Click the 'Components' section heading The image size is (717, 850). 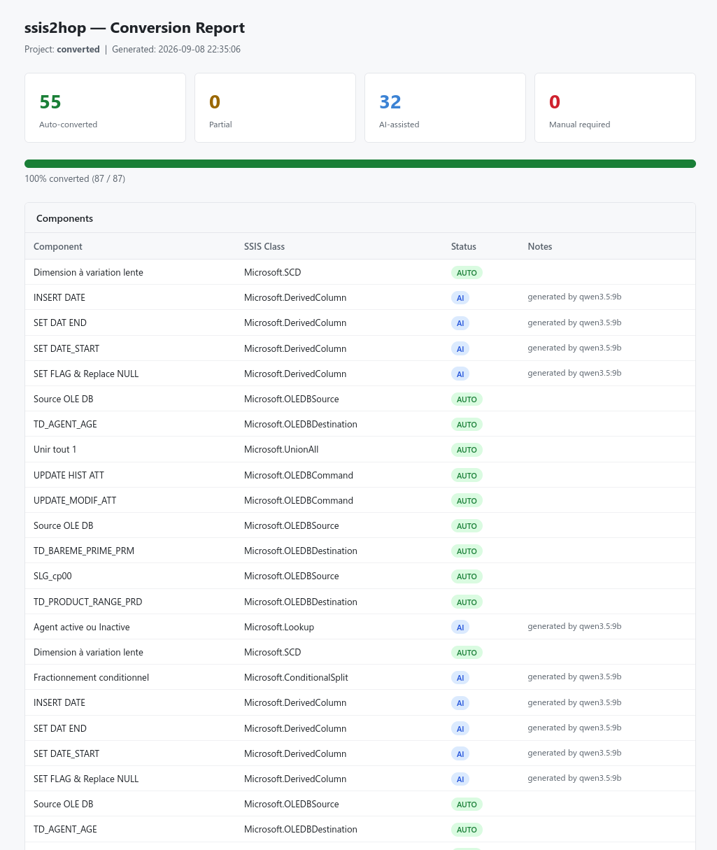[x=64, y=218]
